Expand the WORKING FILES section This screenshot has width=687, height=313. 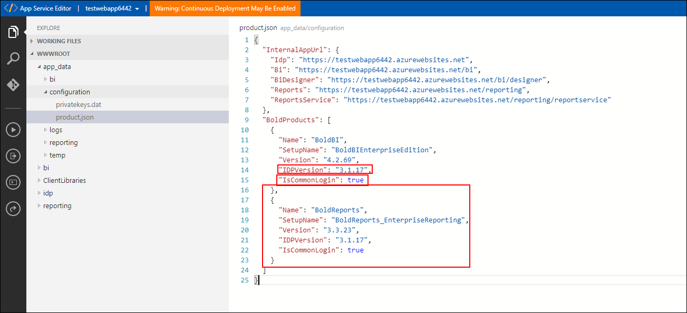[128, 41]
